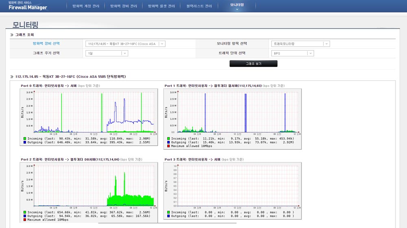Click Port 0 Outgoing stats line with max 2.55M
The height and width of the screenshot is (228, 407).
click(89, 142)
